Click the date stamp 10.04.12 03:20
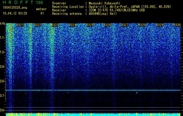Screen dimensions: 183x116 coord(15,13)
